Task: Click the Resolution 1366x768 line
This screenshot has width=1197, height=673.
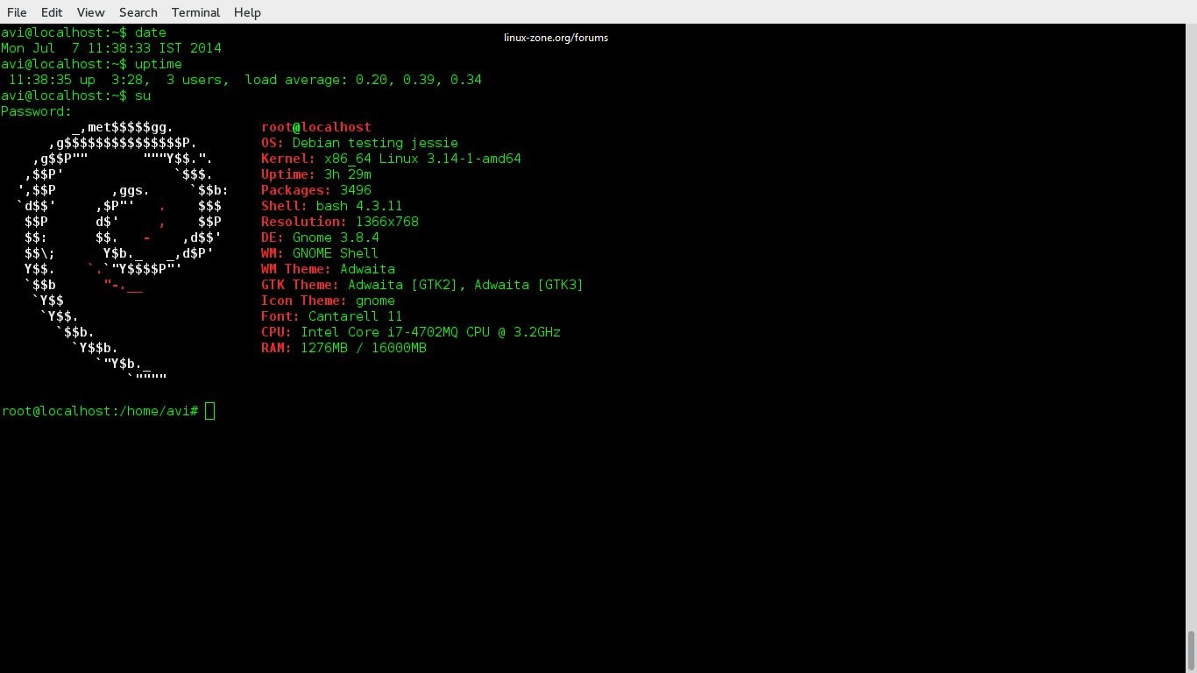Action: click(x=339, y=222)
